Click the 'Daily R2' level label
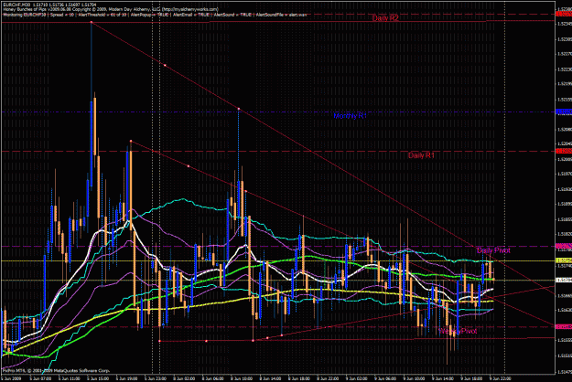The image size is (572, 382). pyautogui.click(x=385, y=18)
